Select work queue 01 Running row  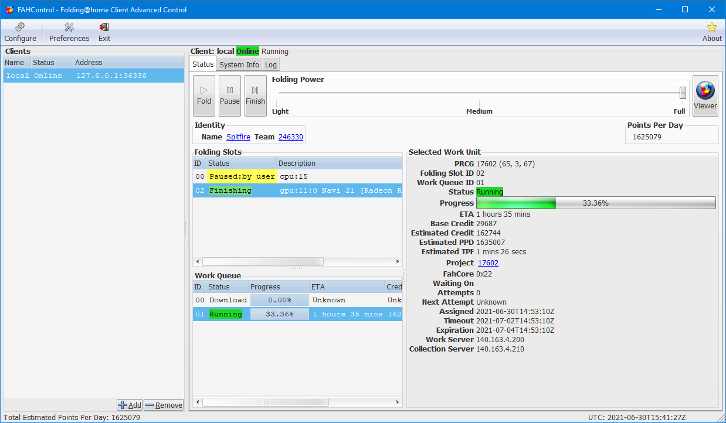tap(297, 314)
